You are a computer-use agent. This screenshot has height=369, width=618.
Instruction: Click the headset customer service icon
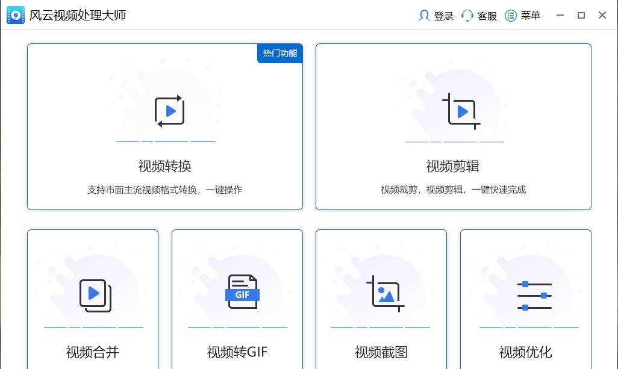[467, 15]
